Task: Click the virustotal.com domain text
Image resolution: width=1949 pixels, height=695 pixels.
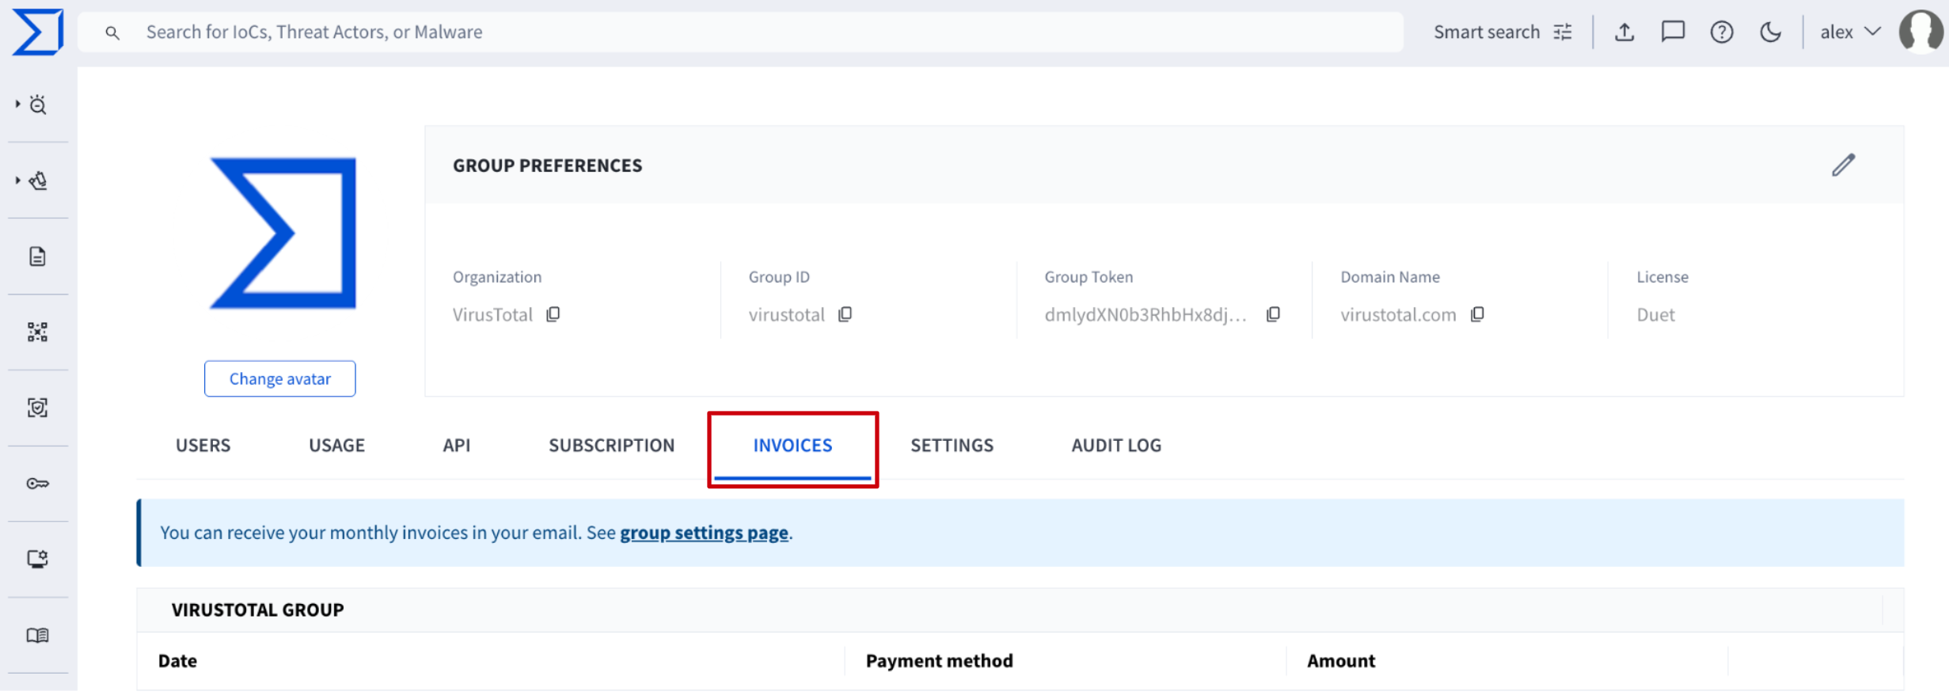Action: tap(1398, 314)
